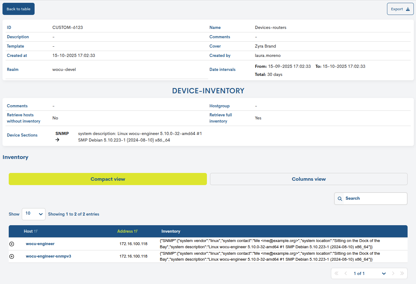This screenshot has height=284, width=416.
Task: Expand the wocu-engineer-snmpv3 inventory row
Action: tap(12, 256)
